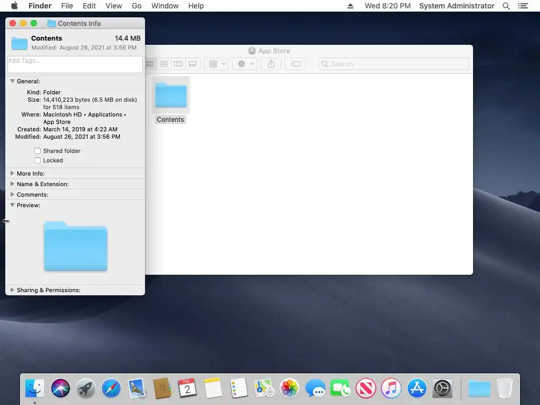Screen dimensions: 540x405
Task: Open Notification Center list icon
Action: (x=523, y=6)
